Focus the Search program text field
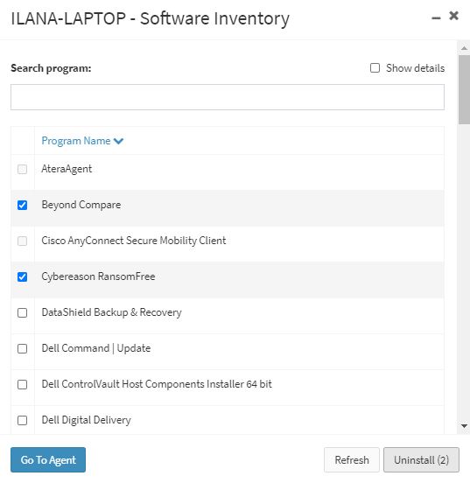The height and width of the screenshot is (483, 470). 228,97
